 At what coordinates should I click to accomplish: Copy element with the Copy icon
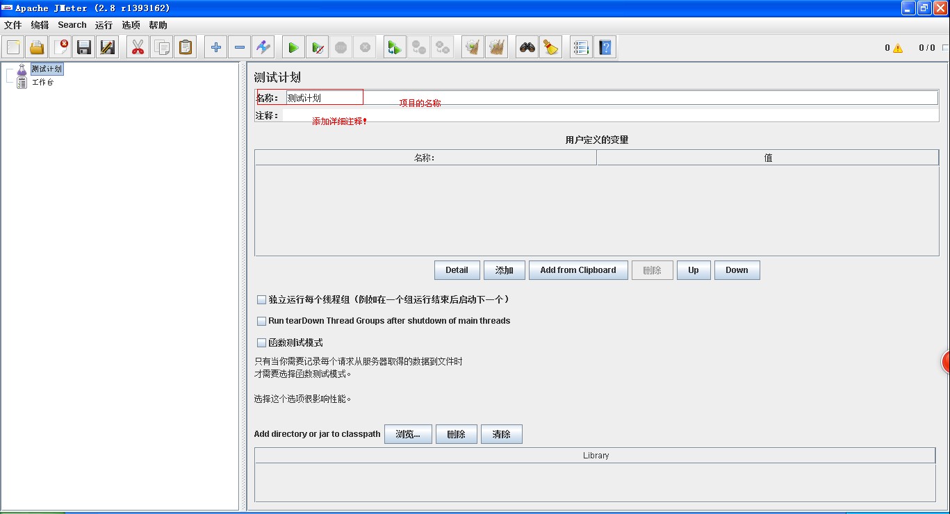tap(162, 47)
